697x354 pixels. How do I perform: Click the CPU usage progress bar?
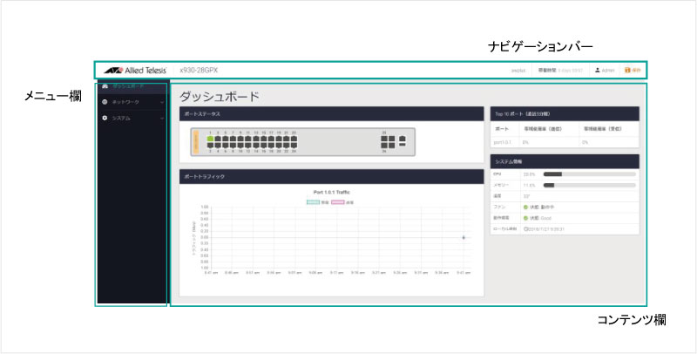coord(588,174)
